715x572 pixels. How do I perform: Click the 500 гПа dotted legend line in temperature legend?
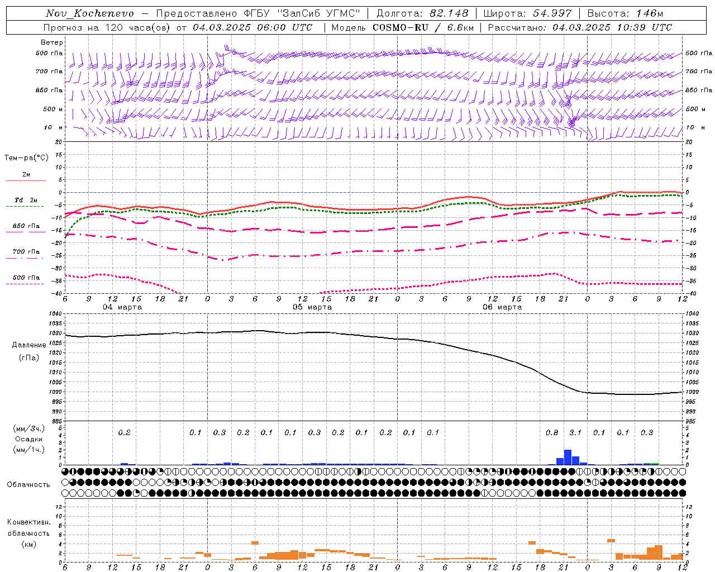point(25,284)
